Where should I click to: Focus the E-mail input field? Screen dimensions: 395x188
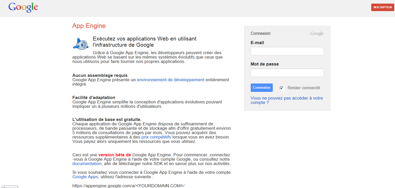tap(287, 51)
